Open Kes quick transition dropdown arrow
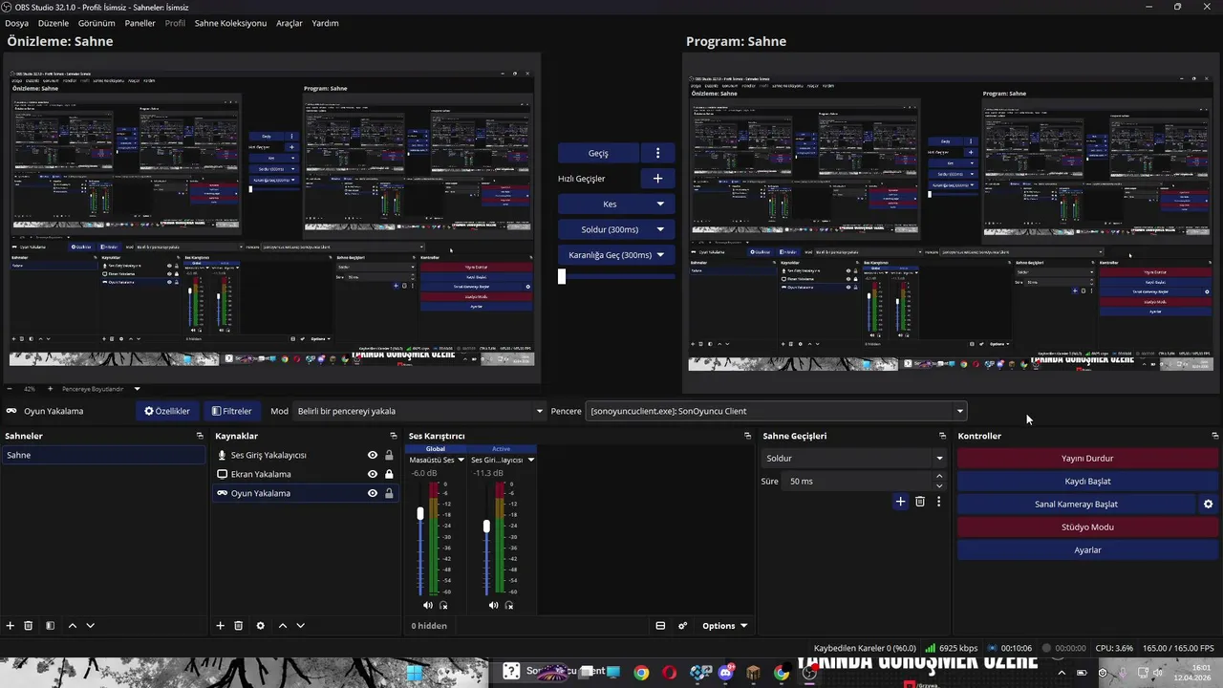Screen dimensions: 1223x688 660,204
